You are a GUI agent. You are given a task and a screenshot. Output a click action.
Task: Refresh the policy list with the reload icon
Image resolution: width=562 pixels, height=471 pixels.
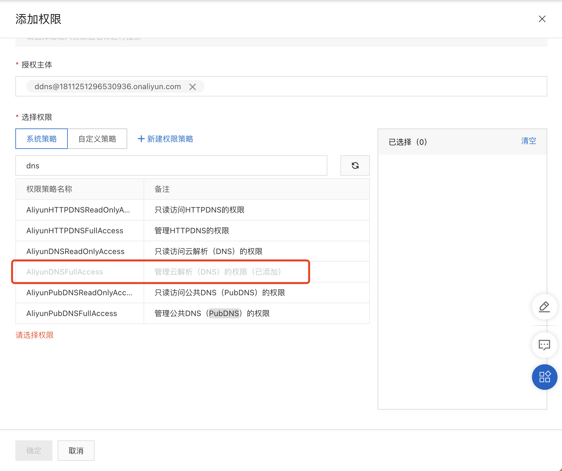355,166
